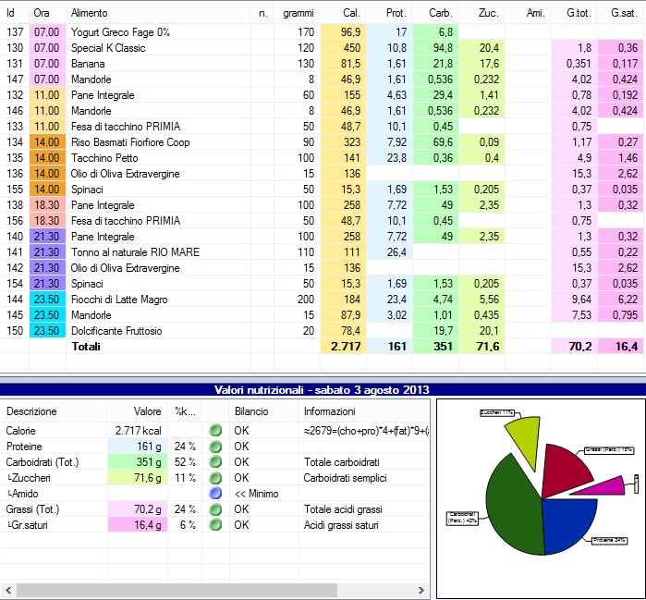
Task: Click the green icon in the Zuccheri row
Action: coord(214,478)
